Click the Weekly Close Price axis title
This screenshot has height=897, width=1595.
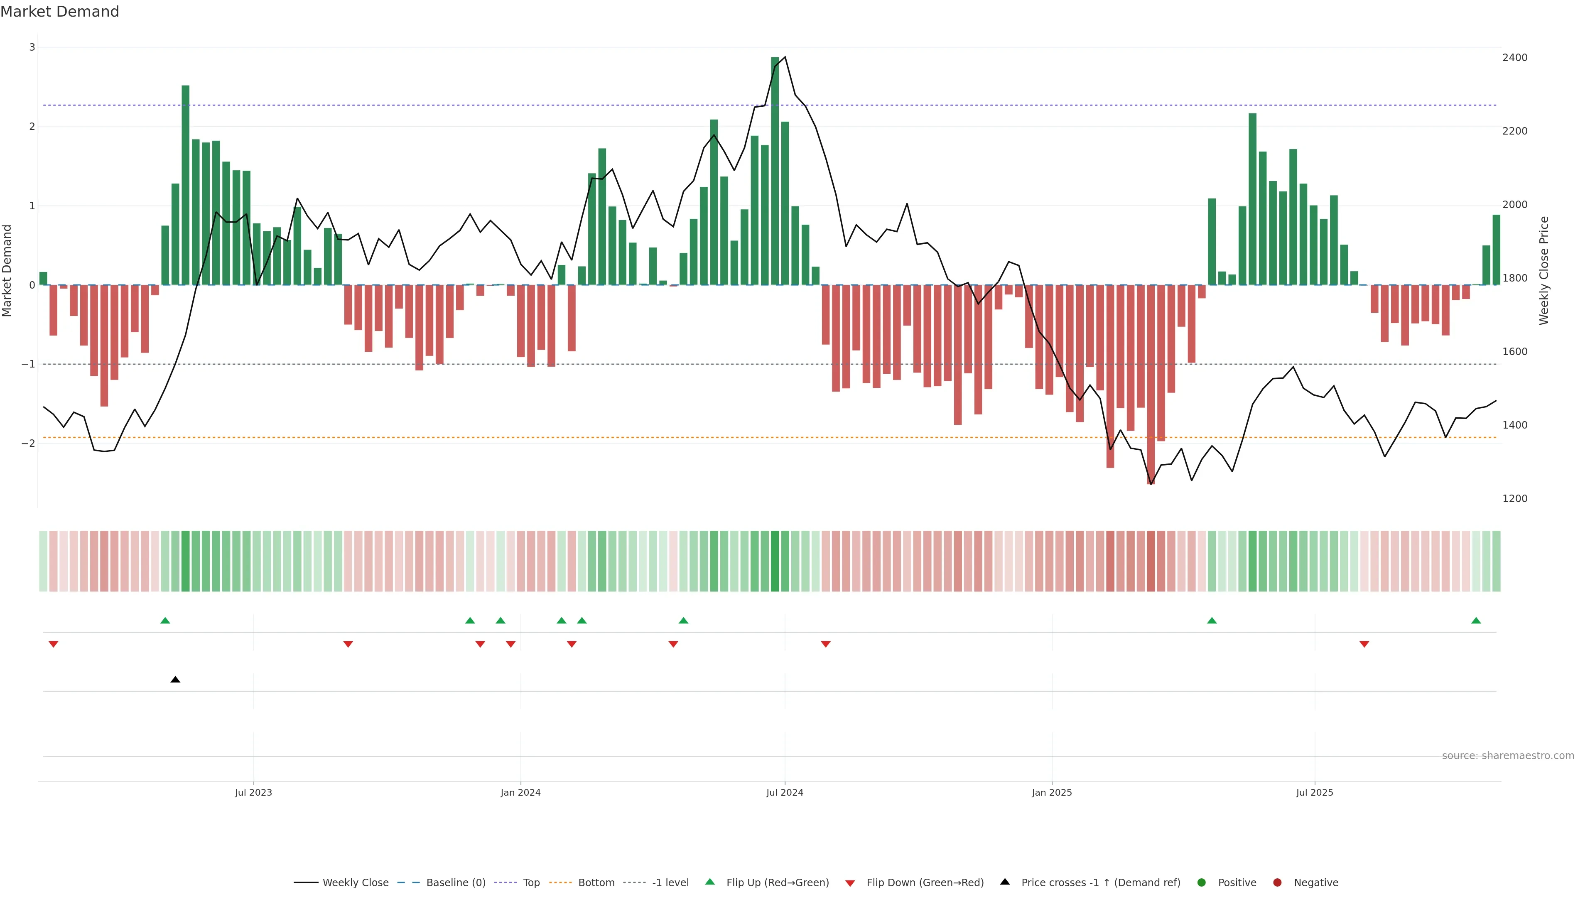[x=1544, y=270]
